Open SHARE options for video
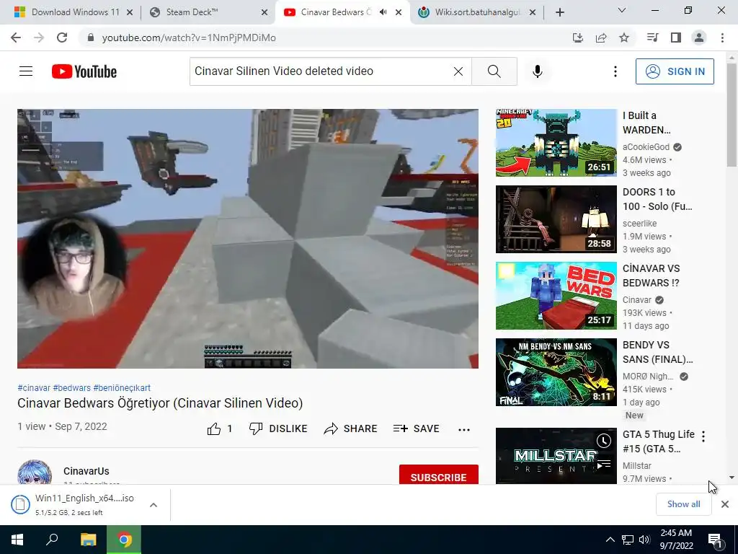This screenshot has width=738, height=554. click(x=351, y=428)
